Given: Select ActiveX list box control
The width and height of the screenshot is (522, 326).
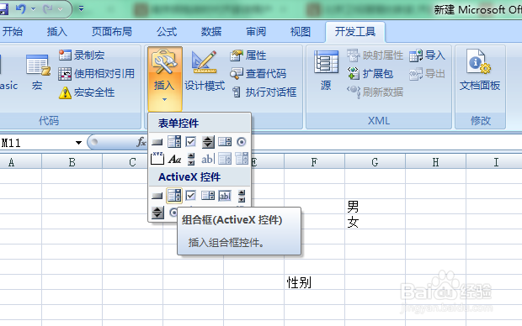Looking at the screenshot, I should (x=208, y=196).
